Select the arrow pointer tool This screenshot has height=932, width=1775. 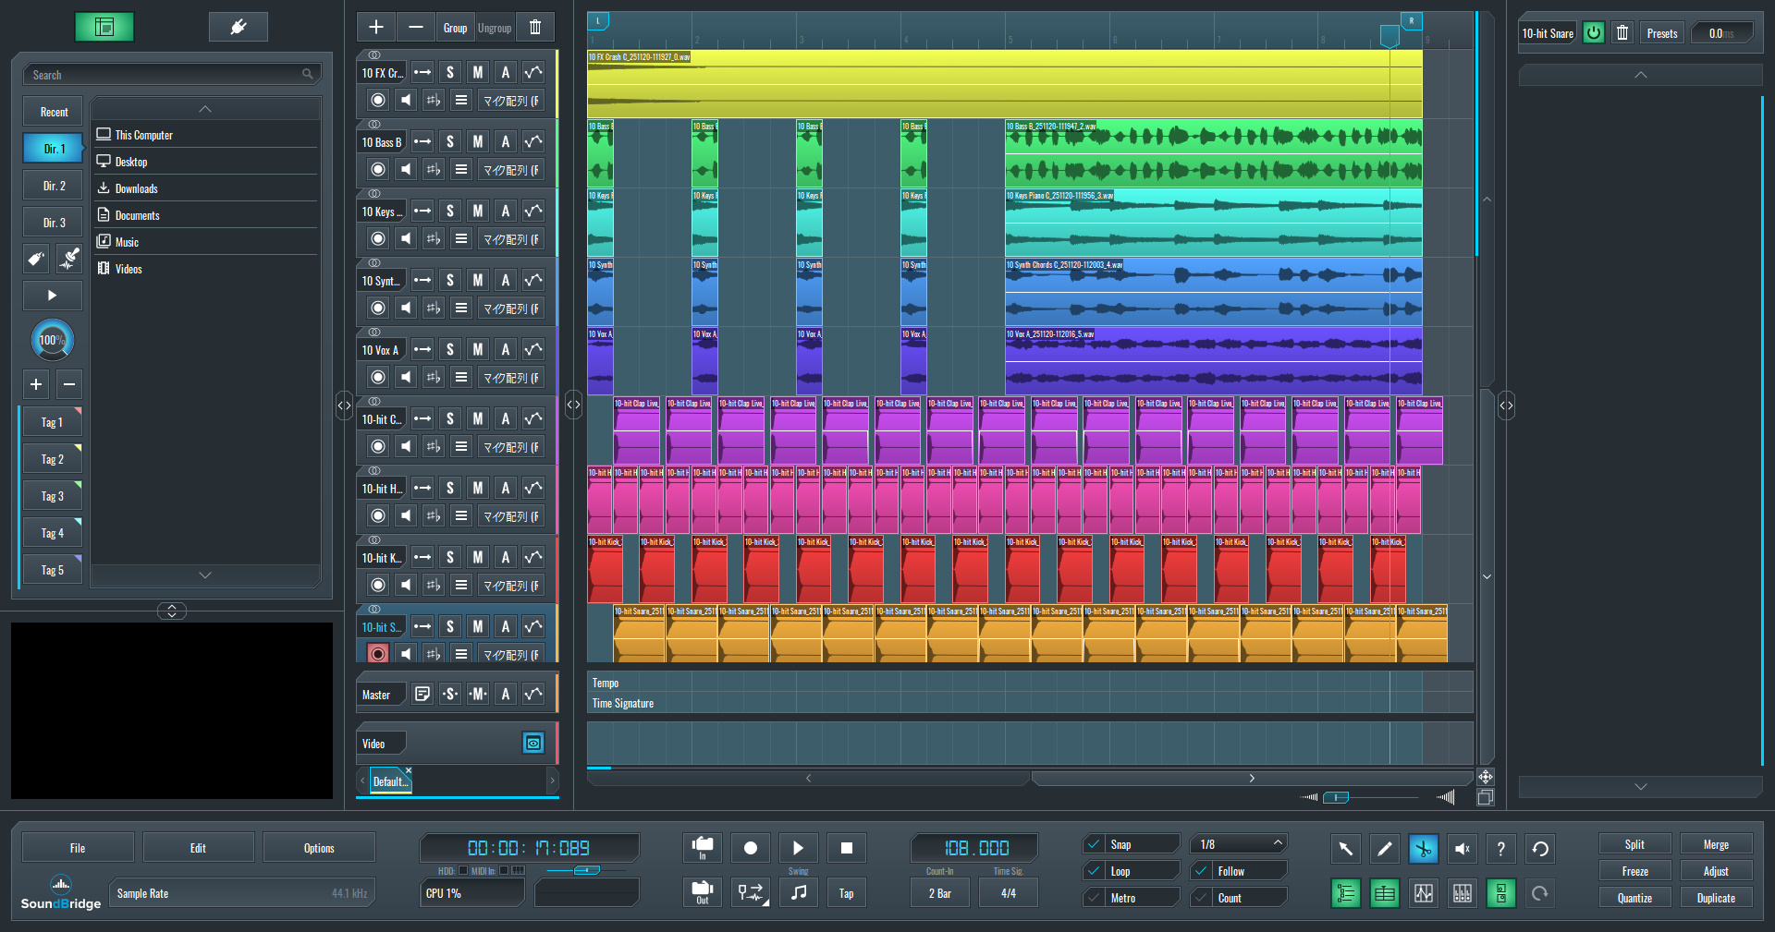click(x=1345, y=849)
